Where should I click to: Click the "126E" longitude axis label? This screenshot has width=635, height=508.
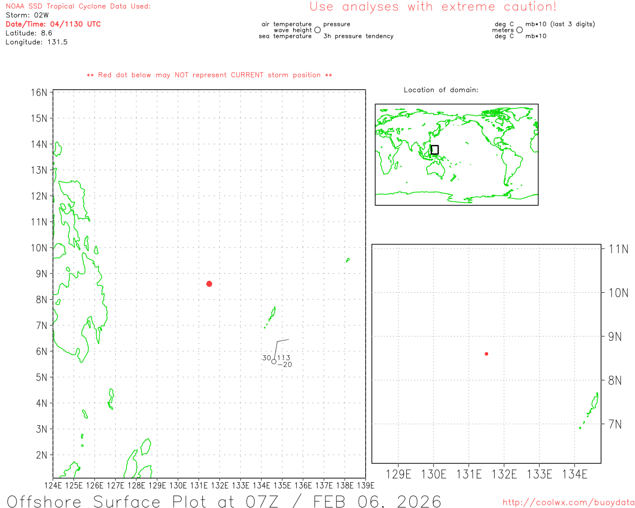tap(95, 485)
